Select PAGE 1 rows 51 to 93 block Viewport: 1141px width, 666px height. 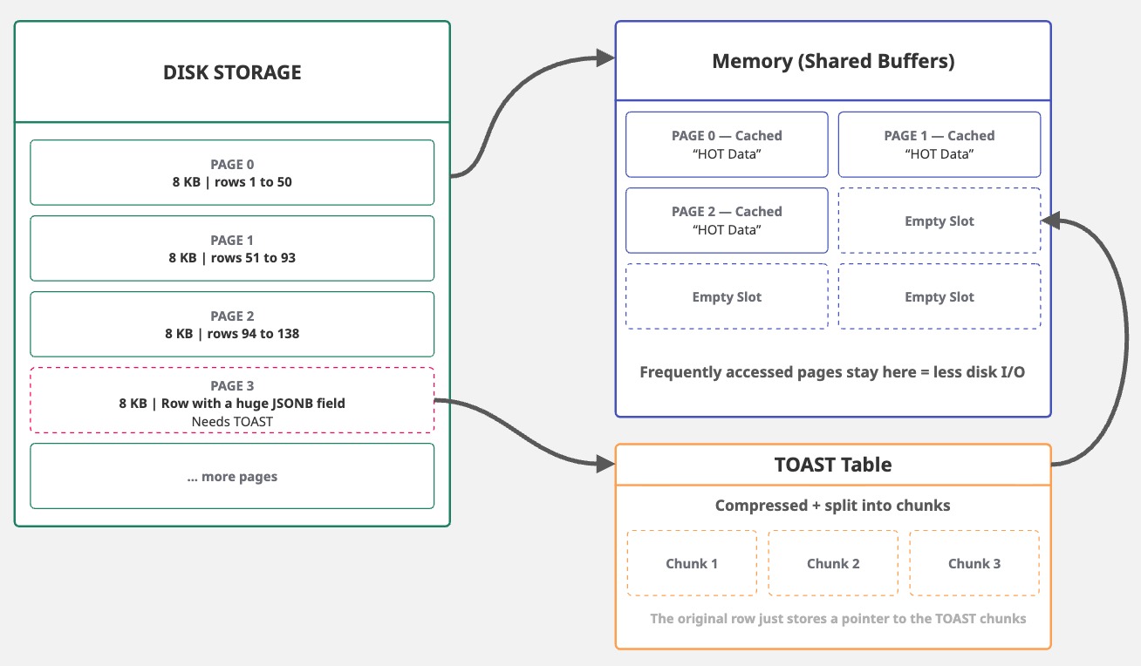232,248
